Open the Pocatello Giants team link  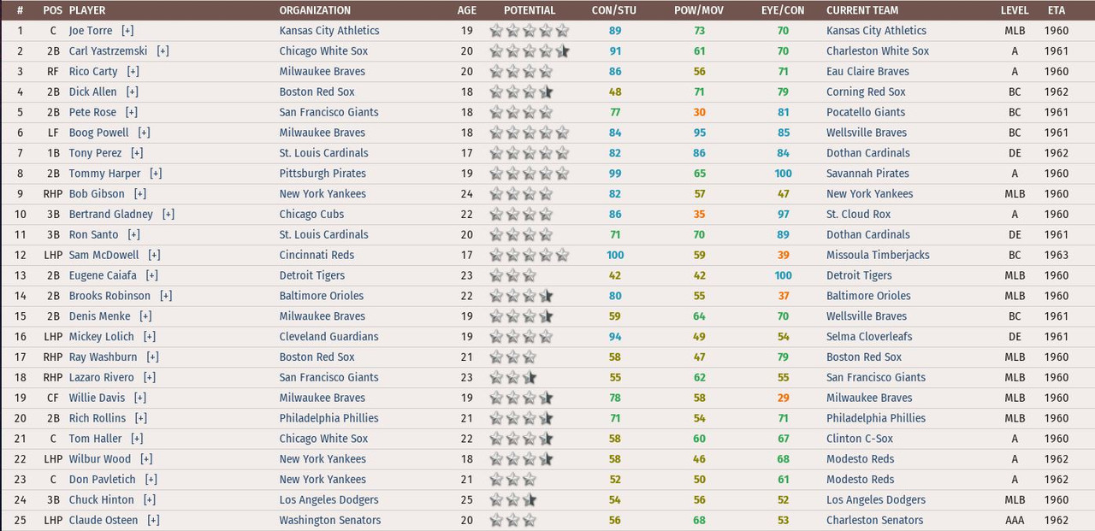pos(866,113)
